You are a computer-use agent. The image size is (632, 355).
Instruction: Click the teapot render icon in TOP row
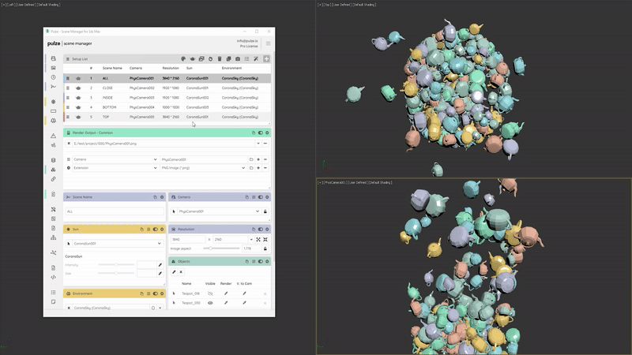tap(78, 117)
